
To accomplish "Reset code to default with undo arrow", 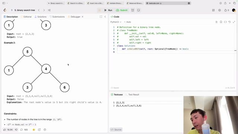I will tap(230, 22).
